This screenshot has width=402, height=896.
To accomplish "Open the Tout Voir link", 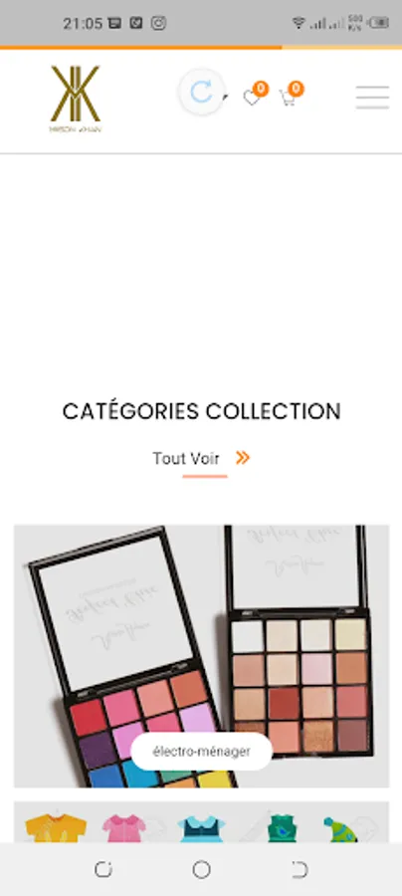I will pos(186,458).
